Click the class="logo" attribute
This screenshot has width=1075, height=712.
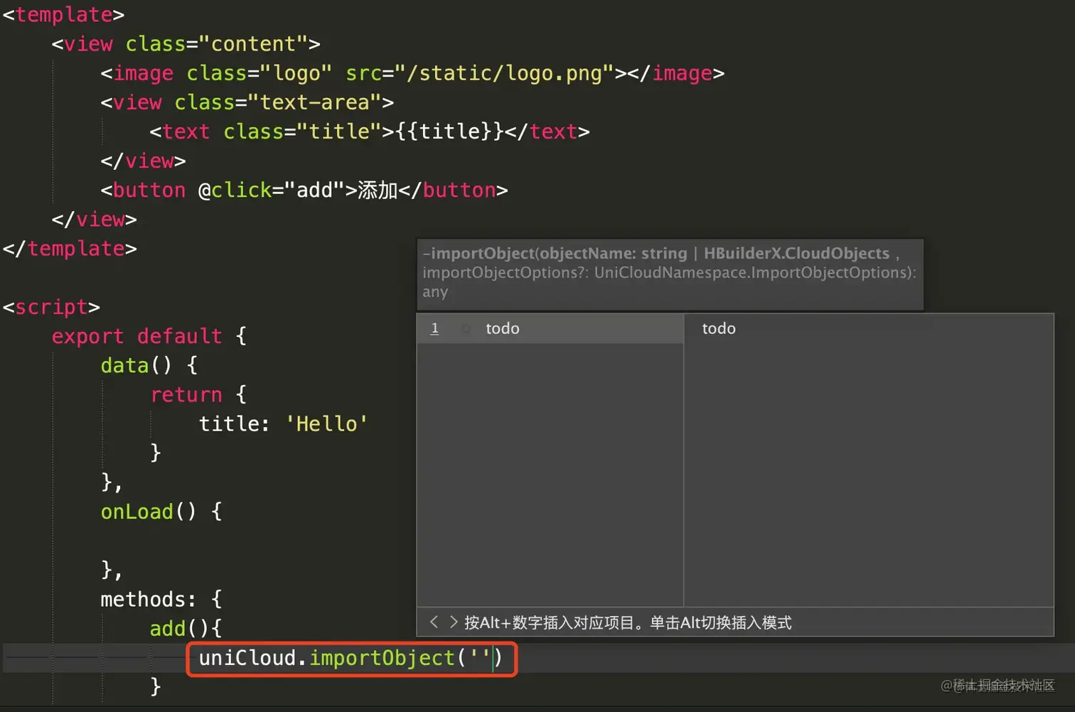260,73
